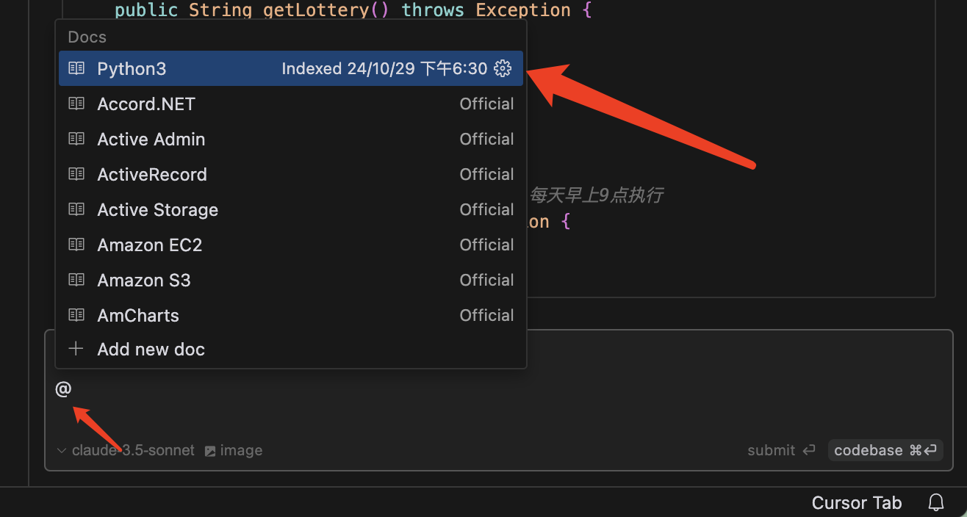Click the @ symbol in the input field

point(63,389)
